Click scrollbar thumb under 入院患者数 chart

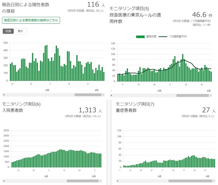[x=82, y=181]
